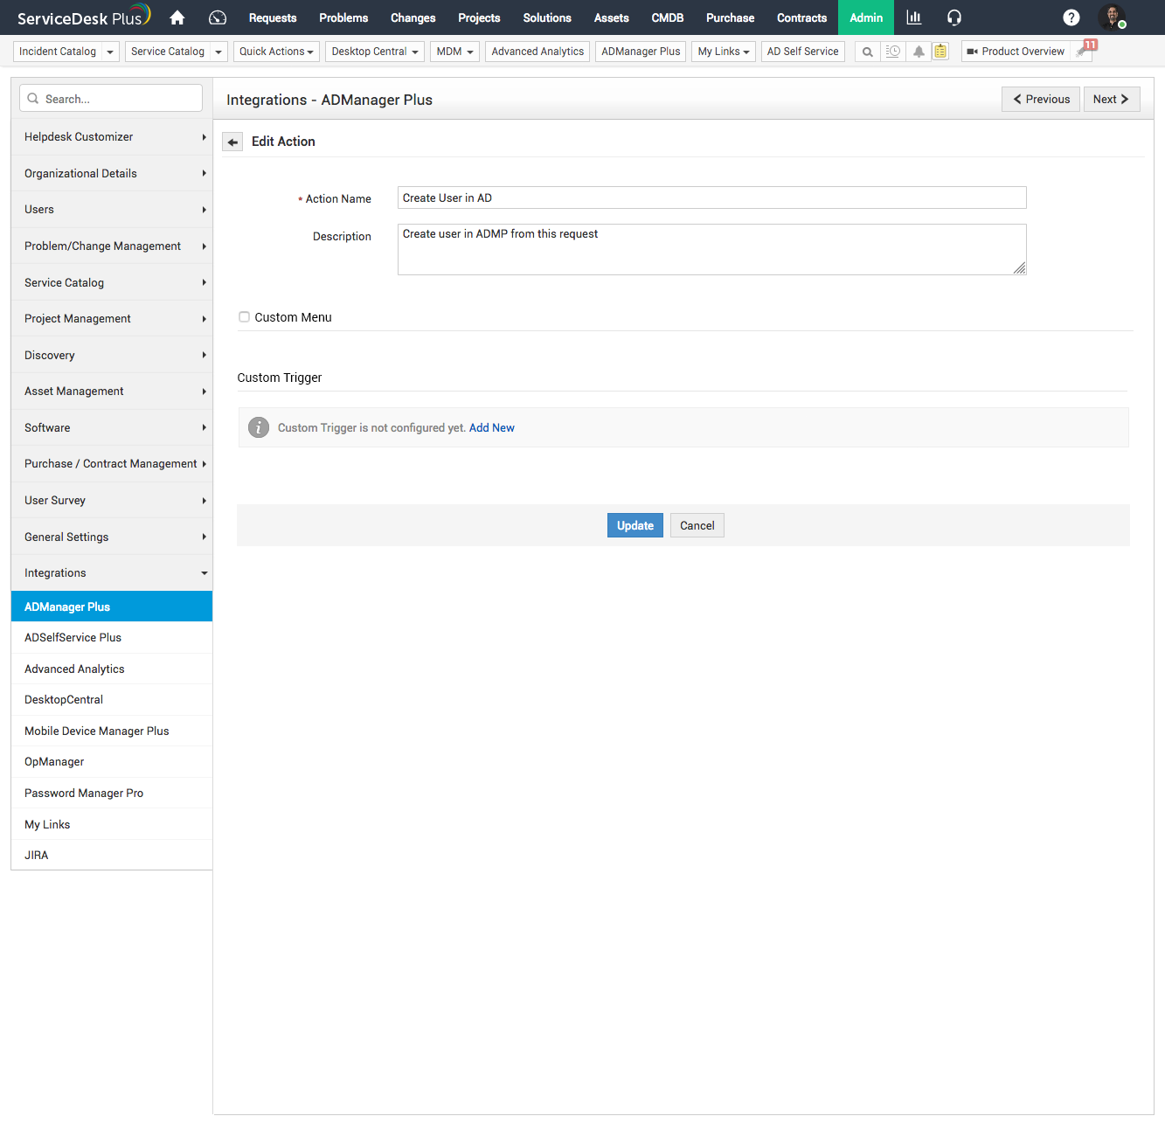Click Add New to configure Custom Trigger
The image size is (1165, 1130).
[491, 427]
